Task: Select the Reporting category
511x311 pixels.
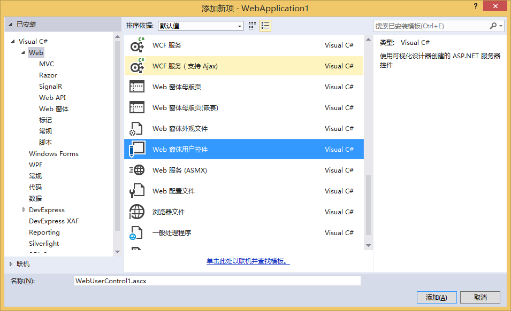Action: (x=44, y=232)
